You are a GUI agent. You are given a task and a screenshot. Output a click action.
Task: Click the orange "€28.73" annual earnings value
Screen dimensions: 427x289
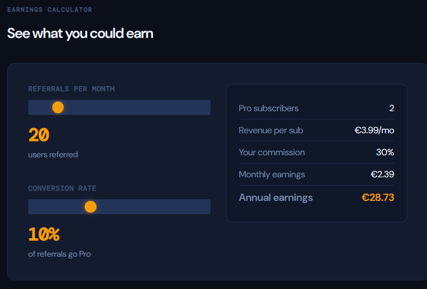tap(378, 197)
